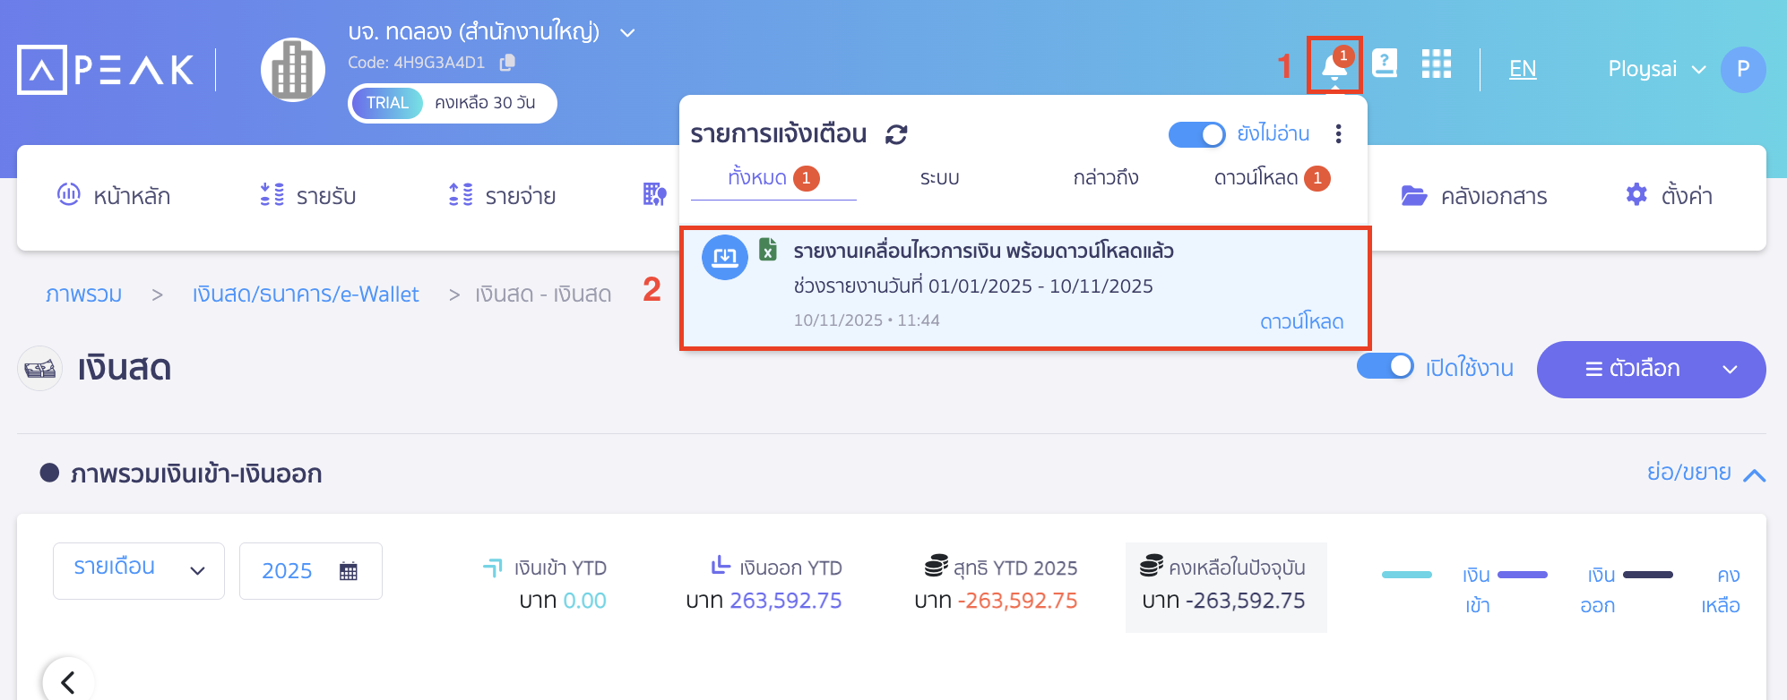Click the ภาพรวมเงินเข้า-เงินออก section heading
The width and height of the screenshot is (1787, 700).
[196, 474]
